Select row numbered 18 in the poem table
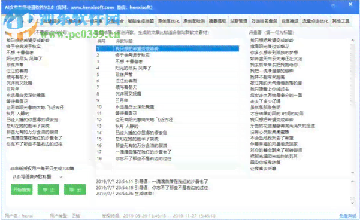This screenshot has width=360, height=220. click(167, 158)
